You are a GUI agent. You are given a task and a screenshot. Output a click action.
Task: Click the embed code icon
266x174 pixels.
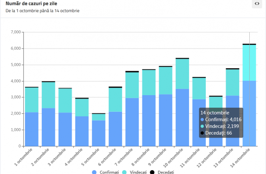(x=257, y=4)
